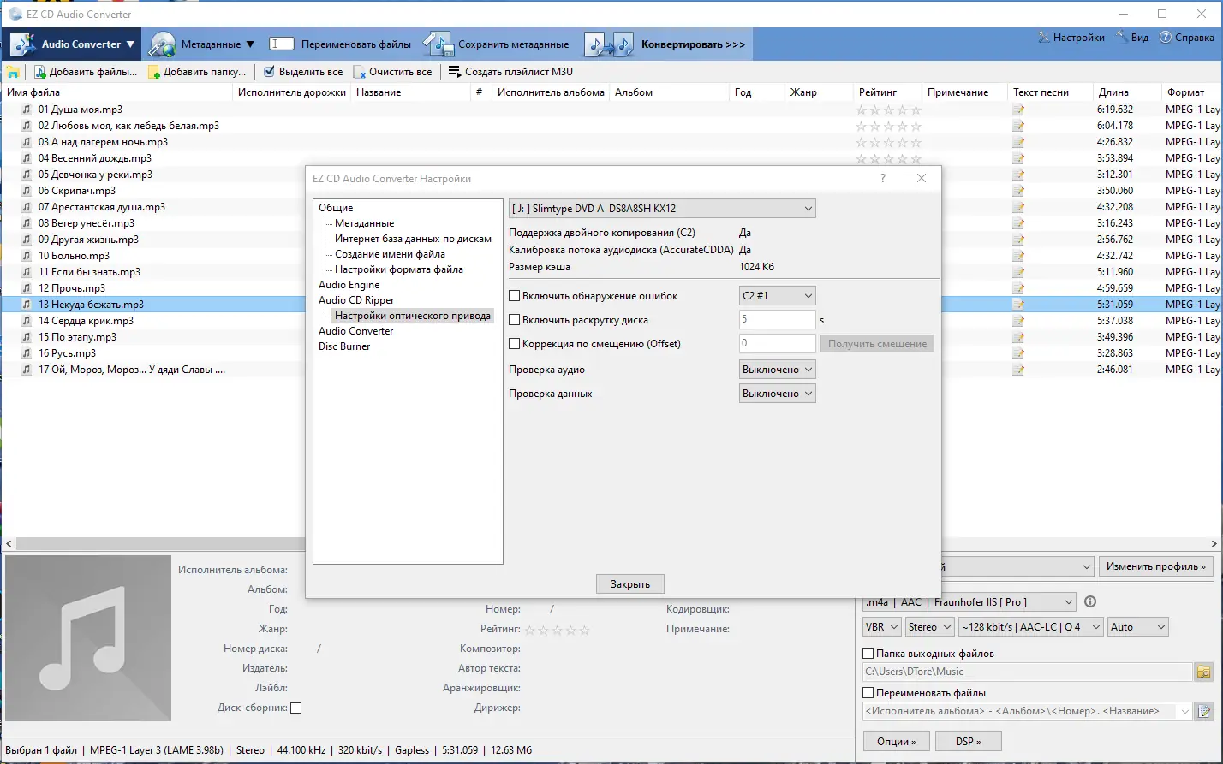Viewport: 1223px width, 764px height.
Task: Open lyrics icon for 13 Некуда бежать.mp3
Action: [x=1018, y=305]
